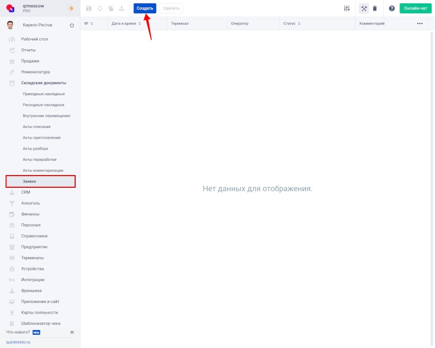The height and width of the screenshot is (348, 435).
Task: Collapse sidebar with double chevron
Action: coord(72,332)
